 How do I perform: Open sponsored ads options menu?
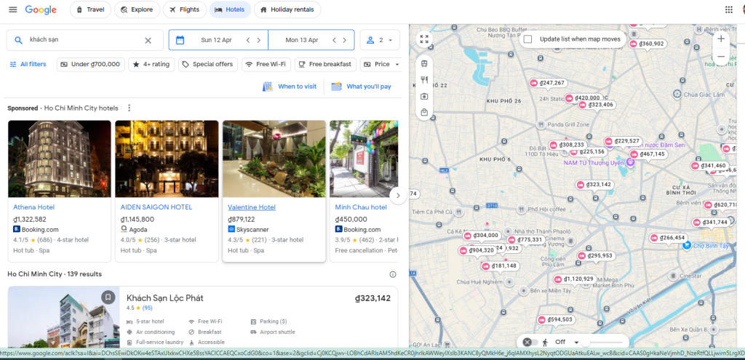129,108
